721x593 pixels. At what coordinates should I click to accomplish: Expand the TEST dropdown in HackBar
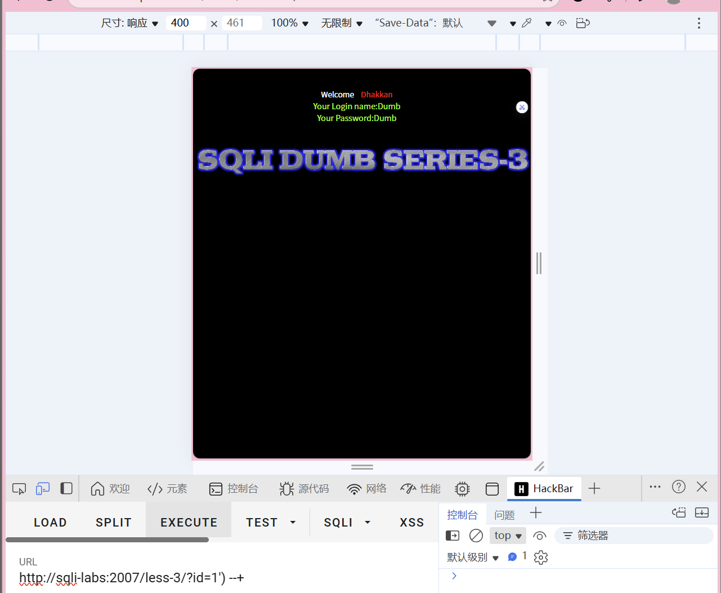[x=293, y=522]
